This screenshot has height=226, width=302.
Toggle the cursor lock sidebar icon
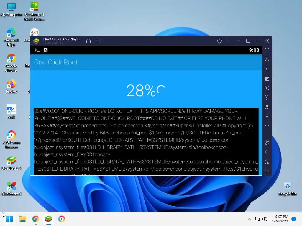click(x=267, y=69)
